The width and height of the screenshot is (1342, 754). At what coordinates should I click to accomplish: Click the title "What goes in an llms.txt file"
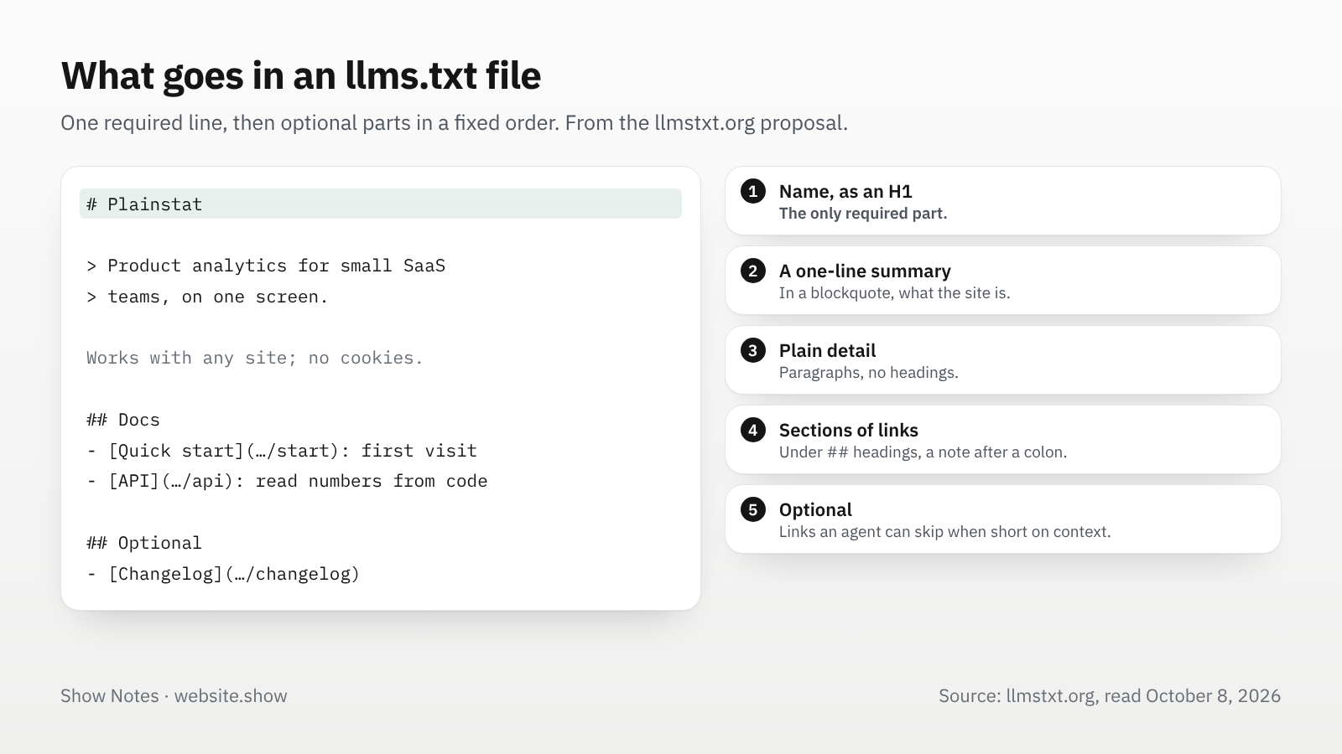(301, 75)
